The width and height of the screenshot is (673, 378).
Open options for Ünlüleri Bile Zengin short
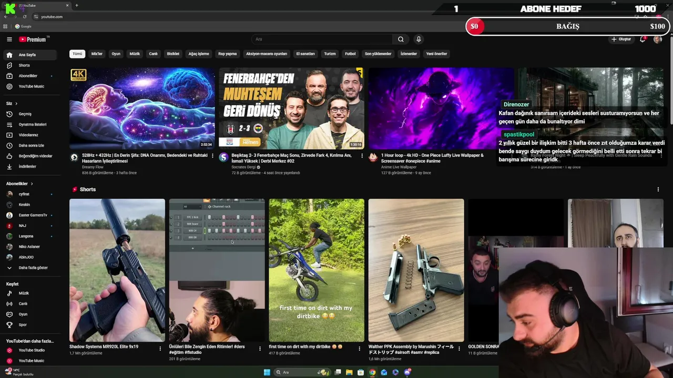coord(260,348)
